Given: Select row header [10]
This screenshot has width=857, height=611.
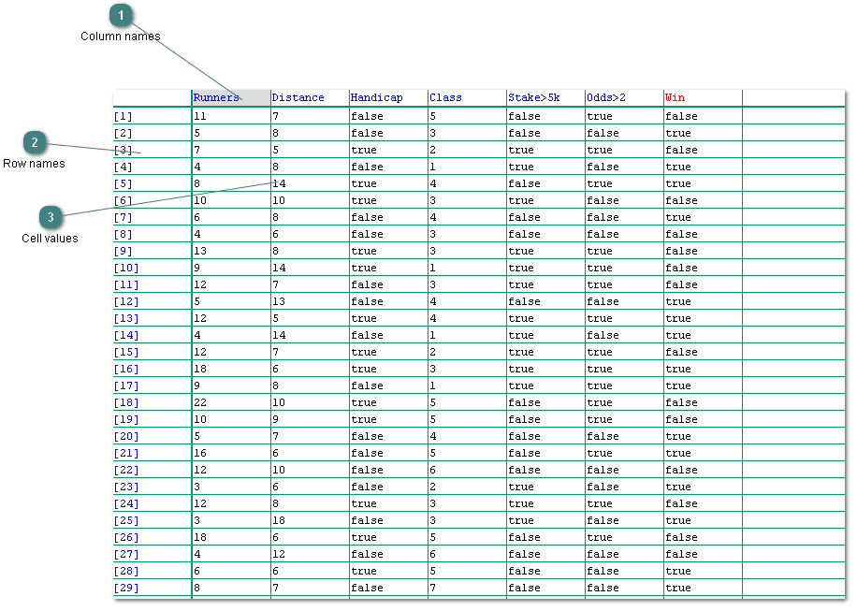Looking at the screenshot, I should (125, 268).
